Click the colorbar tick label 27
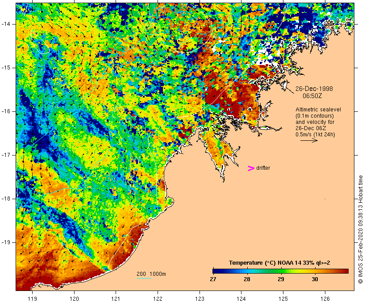This screenshot has height=303, width=366. pyautogui.click(x=213, y=279)
